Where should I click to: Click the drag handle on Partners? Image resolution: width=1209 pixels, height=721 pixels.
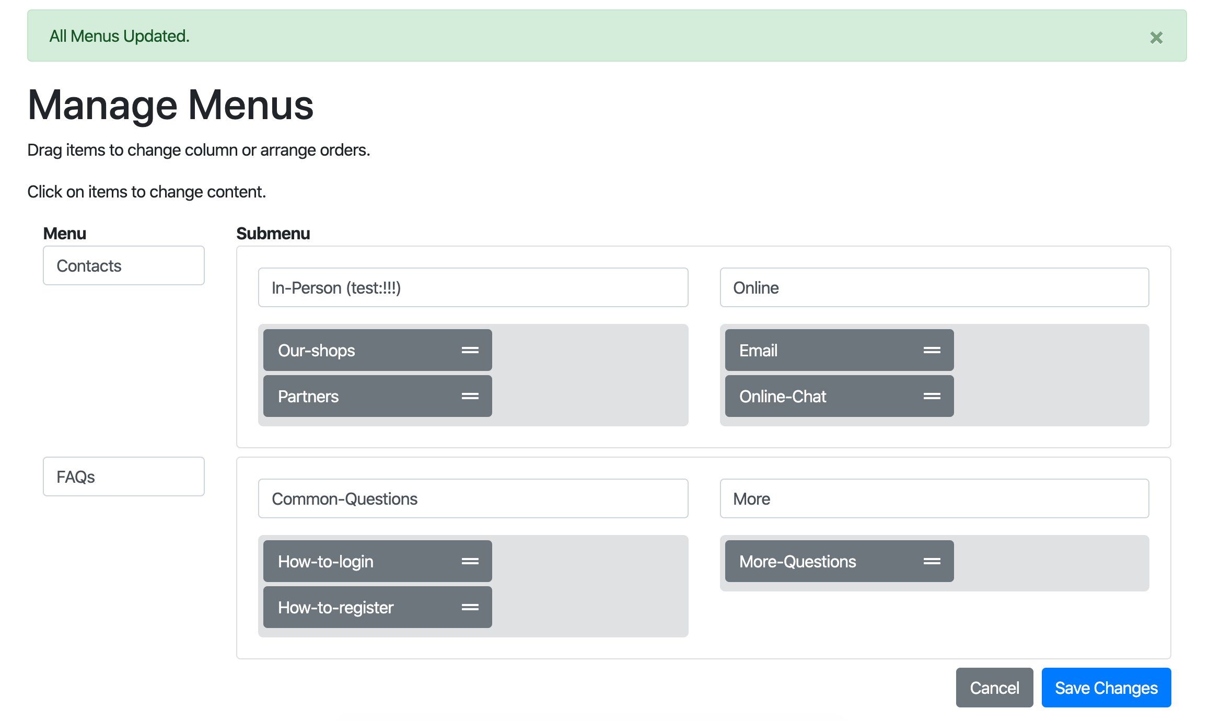pos(471,396)
